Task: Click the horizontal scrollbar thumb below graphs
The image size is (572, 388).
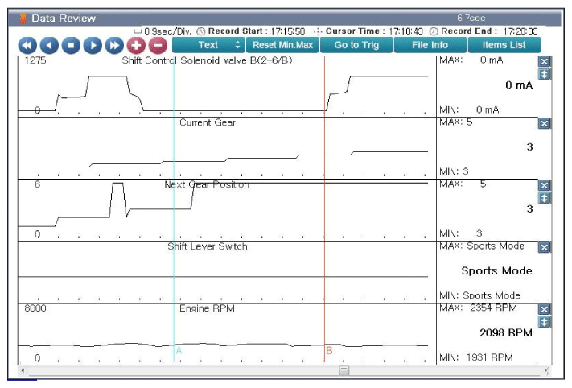Action: (x=344, y=371)
